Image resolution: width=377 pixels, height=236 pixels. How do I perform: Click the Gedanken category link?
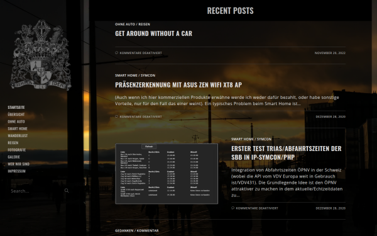click(124, 231)
